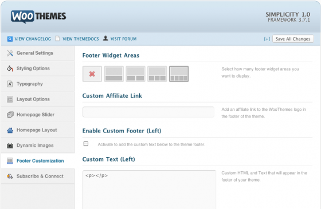The height and width of the screenshot is (209, 321).
Task: Click the Layout Options icon
Action: click(10, 99)
